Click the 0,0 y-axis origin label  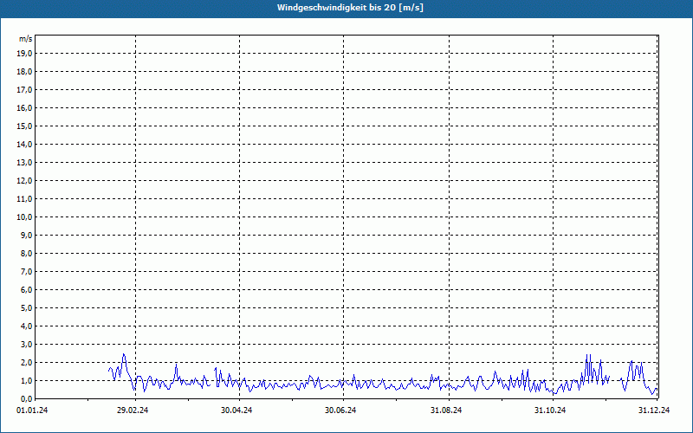click(x=27, y=399)
